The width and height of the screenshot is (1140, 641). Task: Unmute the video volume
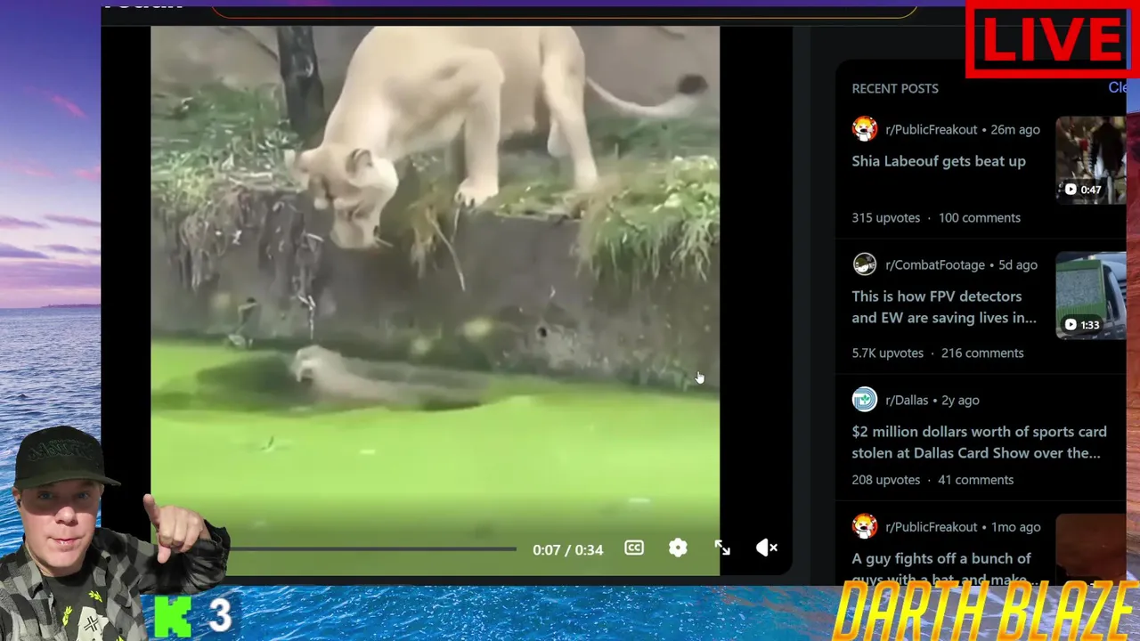pyautogui.click(x=766, y=548)
